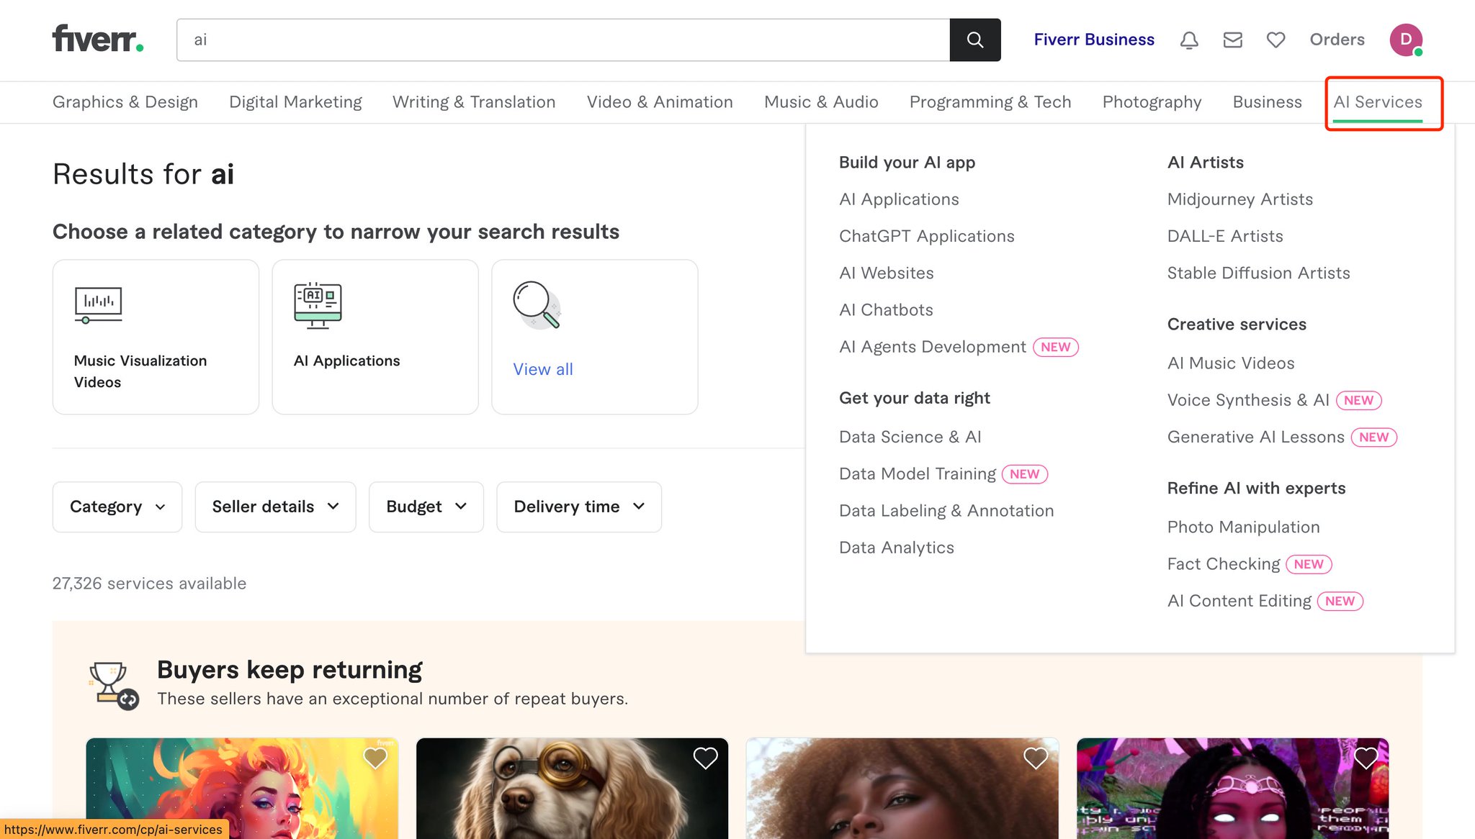This screenshot has height=839, width=1475.
Task: Open the Category filter dropdown
Action: [117, 507]
